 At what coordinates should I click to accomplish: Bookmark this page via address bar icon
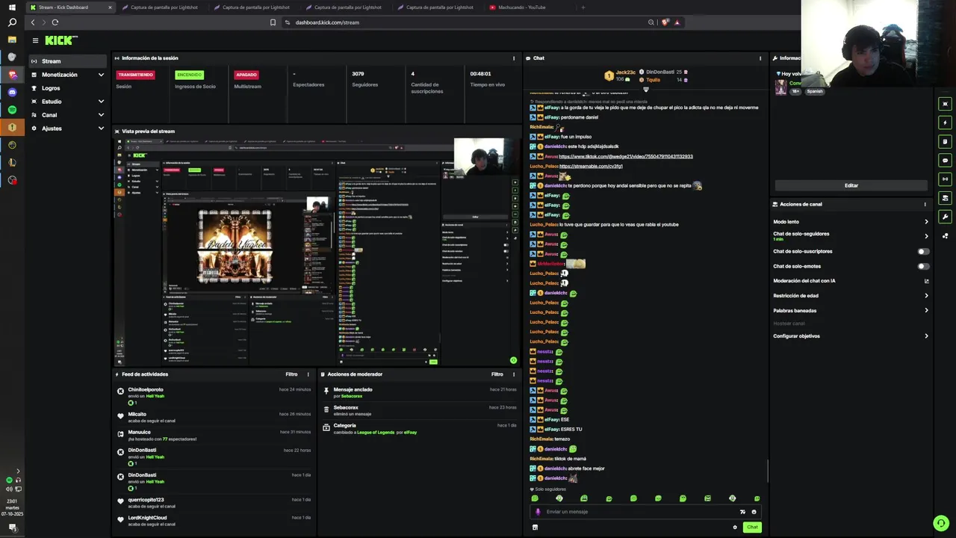pos(273,22)
